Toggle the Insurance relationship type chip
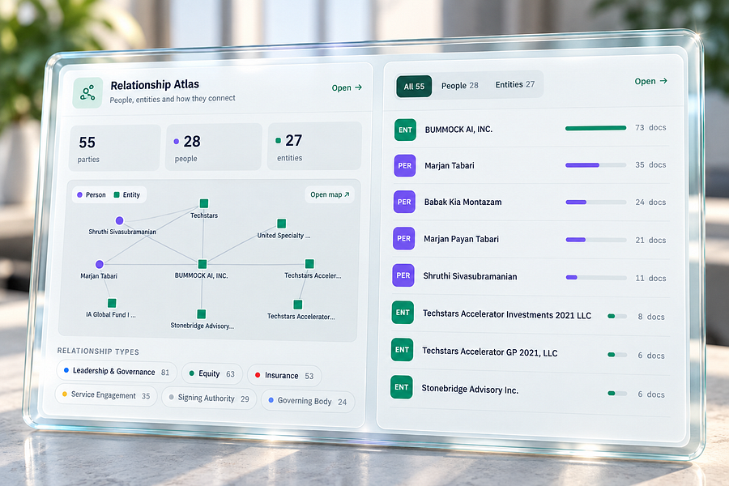Image resolution: width=729 pixels, height=486 pixels. pos(284,375)
